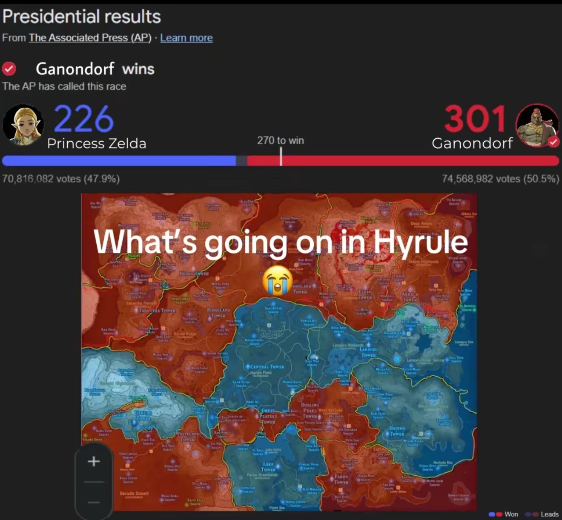Click the 70,816,082 votes (47.9%) total
Image resolution: width=562 pixels, height=520 pixels.
61,179
